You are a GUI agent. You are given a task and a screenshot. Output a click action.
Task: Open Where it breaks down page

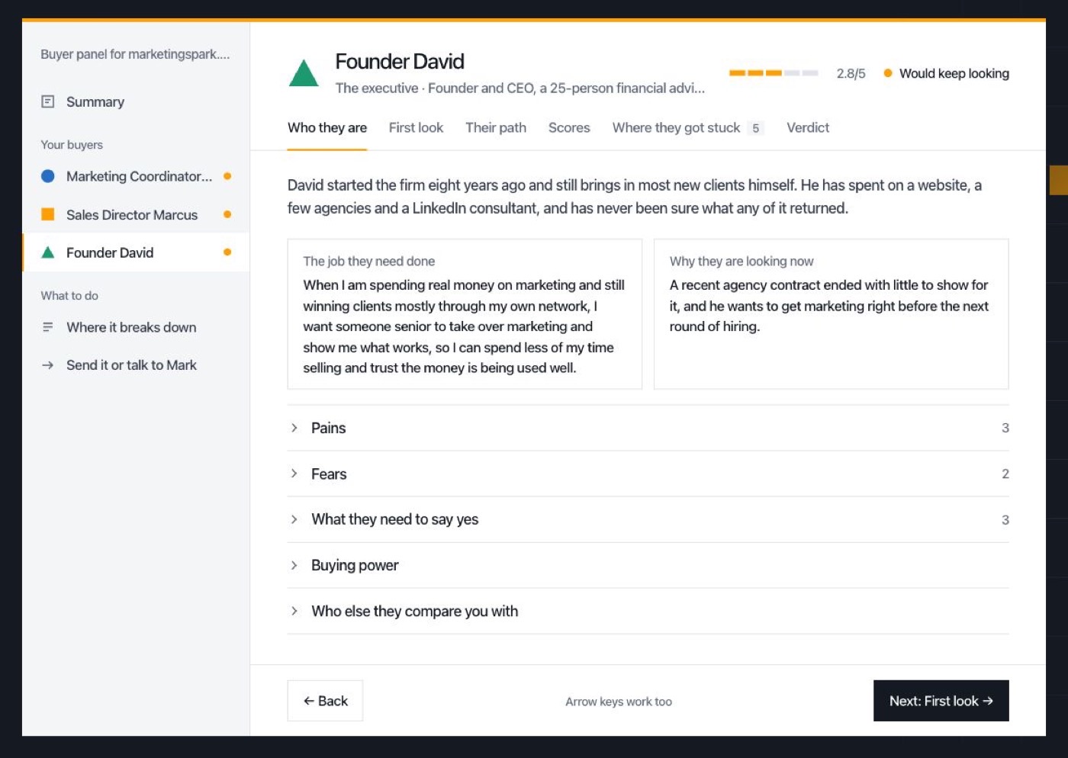136,327
